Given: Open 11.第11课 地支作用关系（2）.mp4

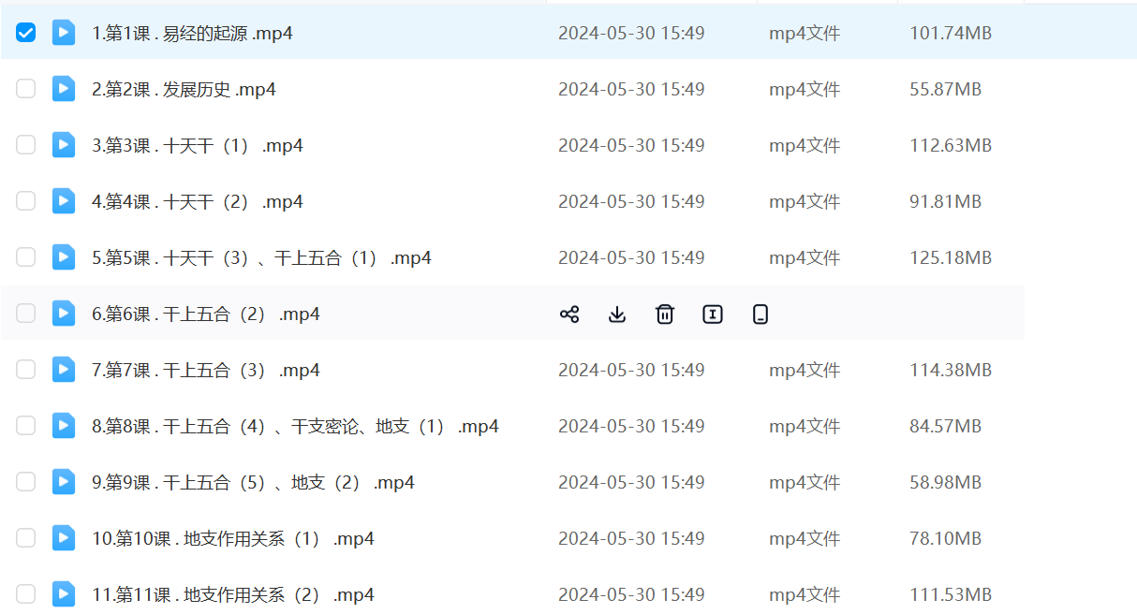Looking at the screenshot, I should [232, 595].
